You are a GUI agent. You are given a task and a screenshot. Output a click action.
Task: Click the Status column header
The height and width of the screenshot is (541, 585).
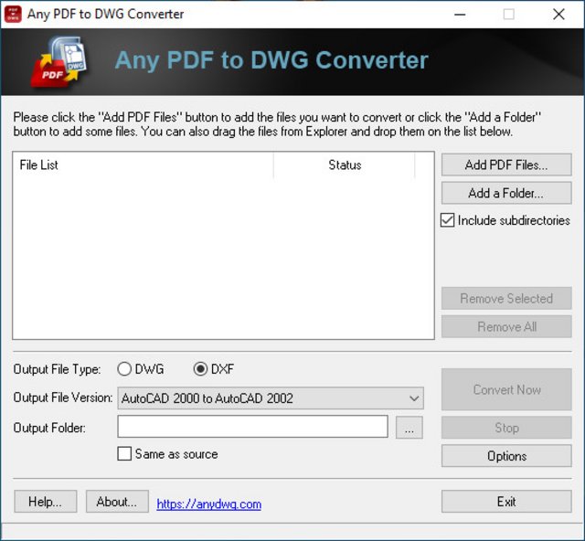pyautogui.click(x=344, y=164)
